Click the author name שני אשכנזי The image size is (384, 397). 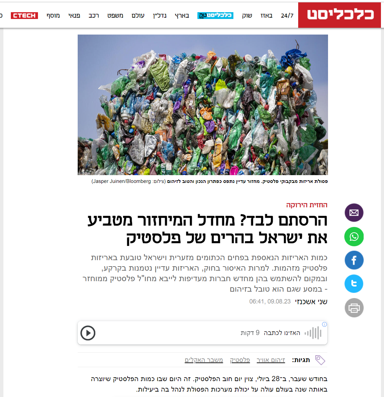click(x=311, y=301)
